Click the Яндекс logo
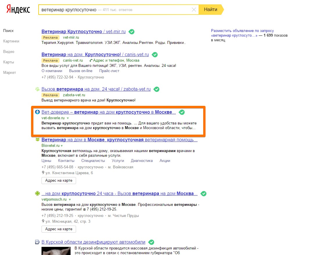The height and width of the screenshot is (255, 317). (18, 9)
